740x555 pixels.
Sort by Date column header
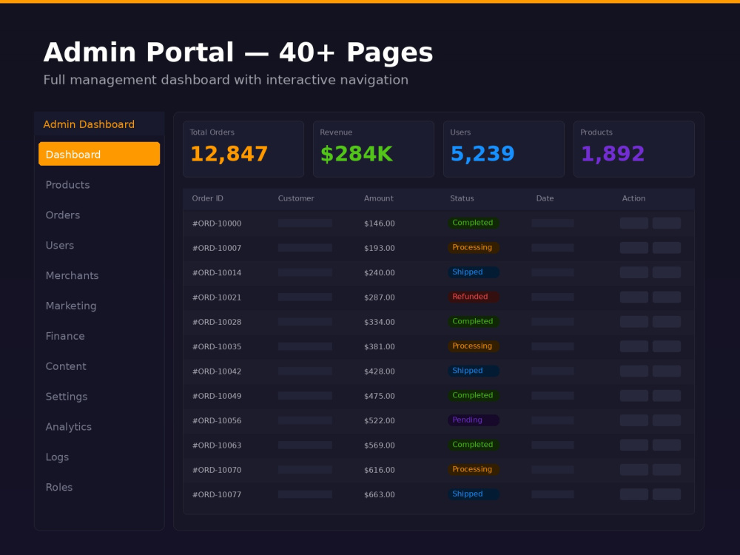(x=545, y=198)
